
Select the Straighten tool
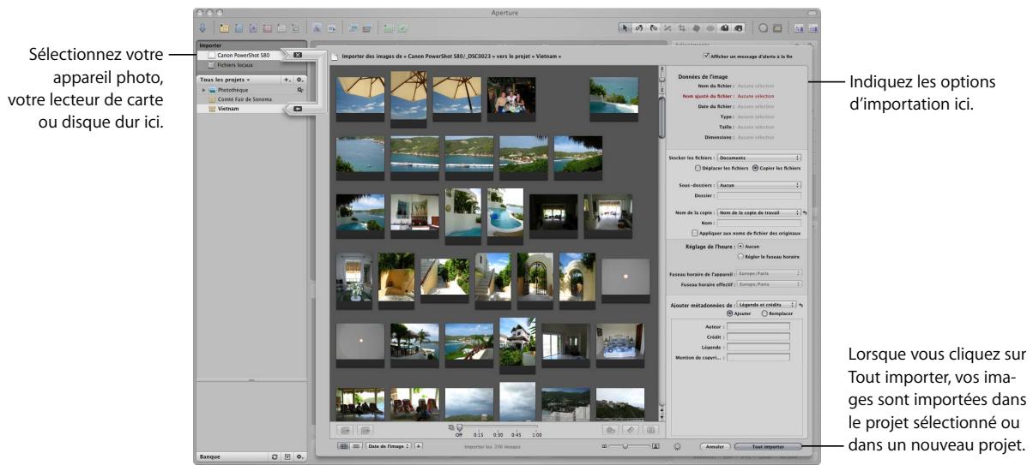[666, 28]
